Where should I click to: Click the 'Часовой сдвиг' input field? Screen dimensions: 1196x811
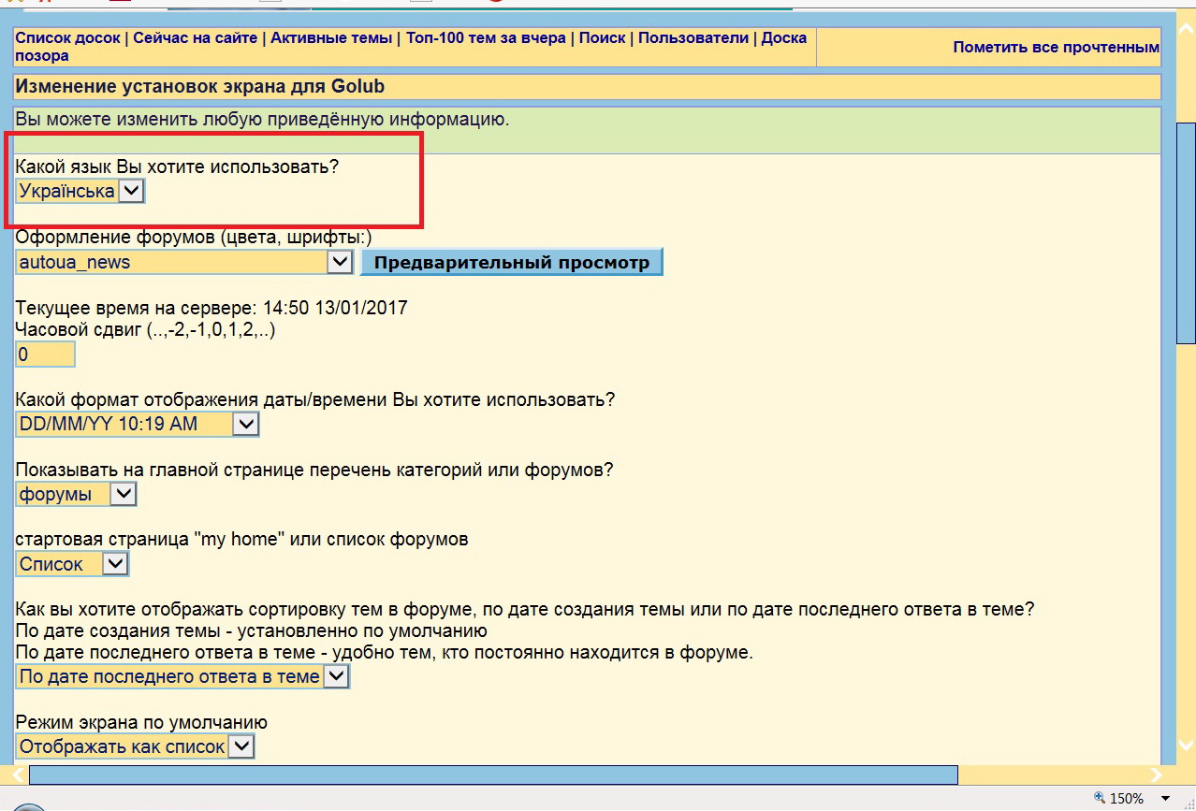click(x=45, y=355)
